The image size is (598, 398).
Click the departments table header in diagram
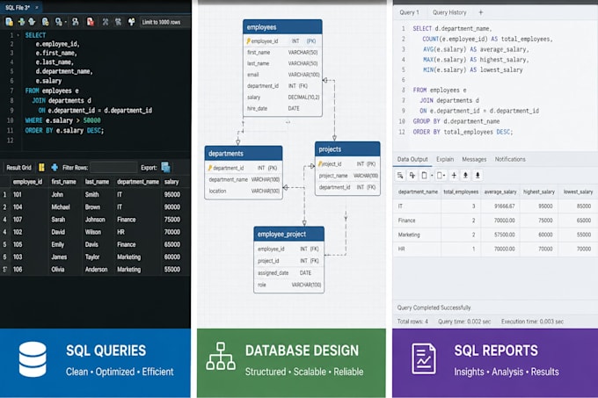pyautogui.click(x=244, y=153)
